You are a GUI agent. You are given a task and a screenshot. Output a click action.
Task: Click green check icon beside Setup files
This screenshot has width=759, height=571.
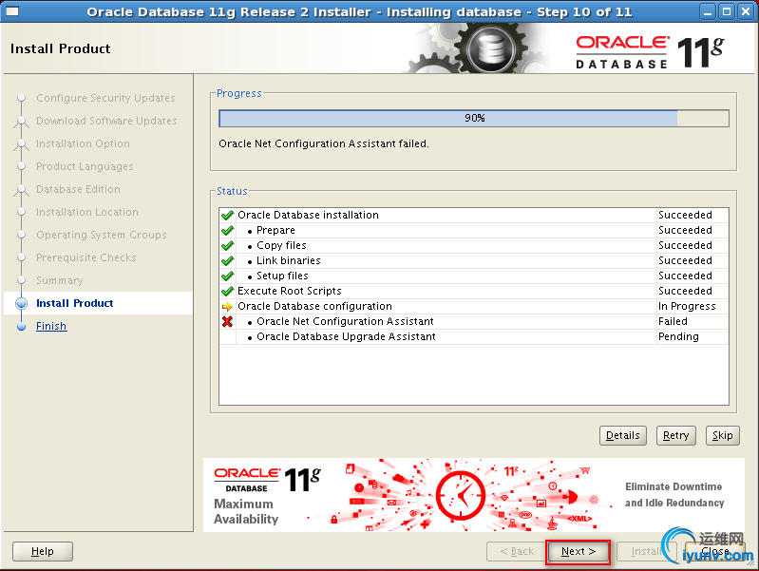tap(227, 276)
